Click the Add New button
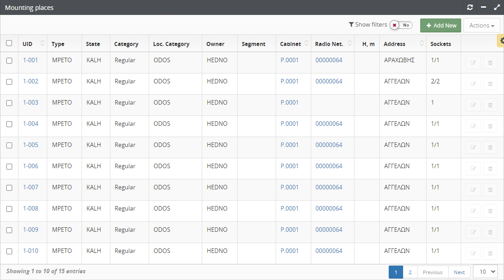 [440, 26]
